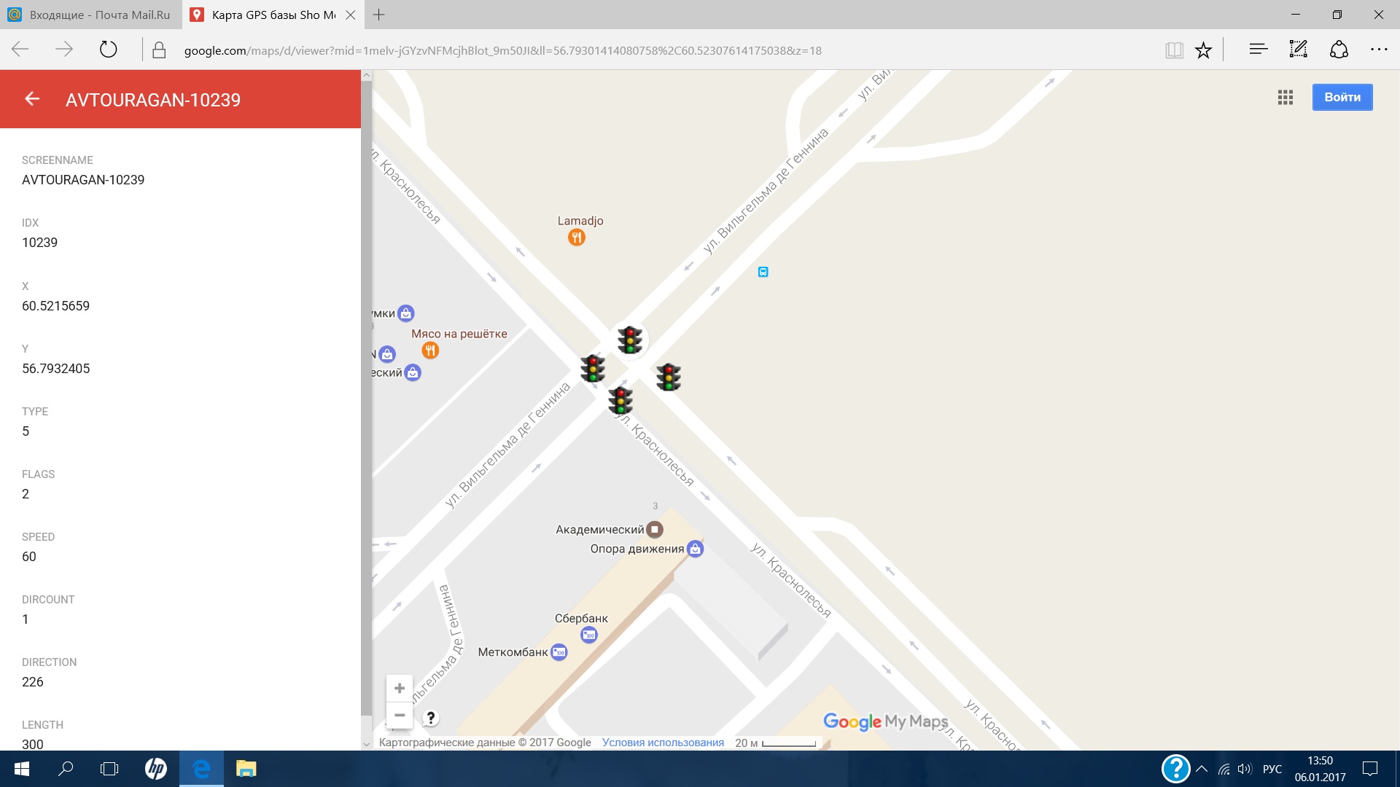Viewport: 1400px width, 787px height.
Task: Open a new browser tab
Action: point(378,15)
